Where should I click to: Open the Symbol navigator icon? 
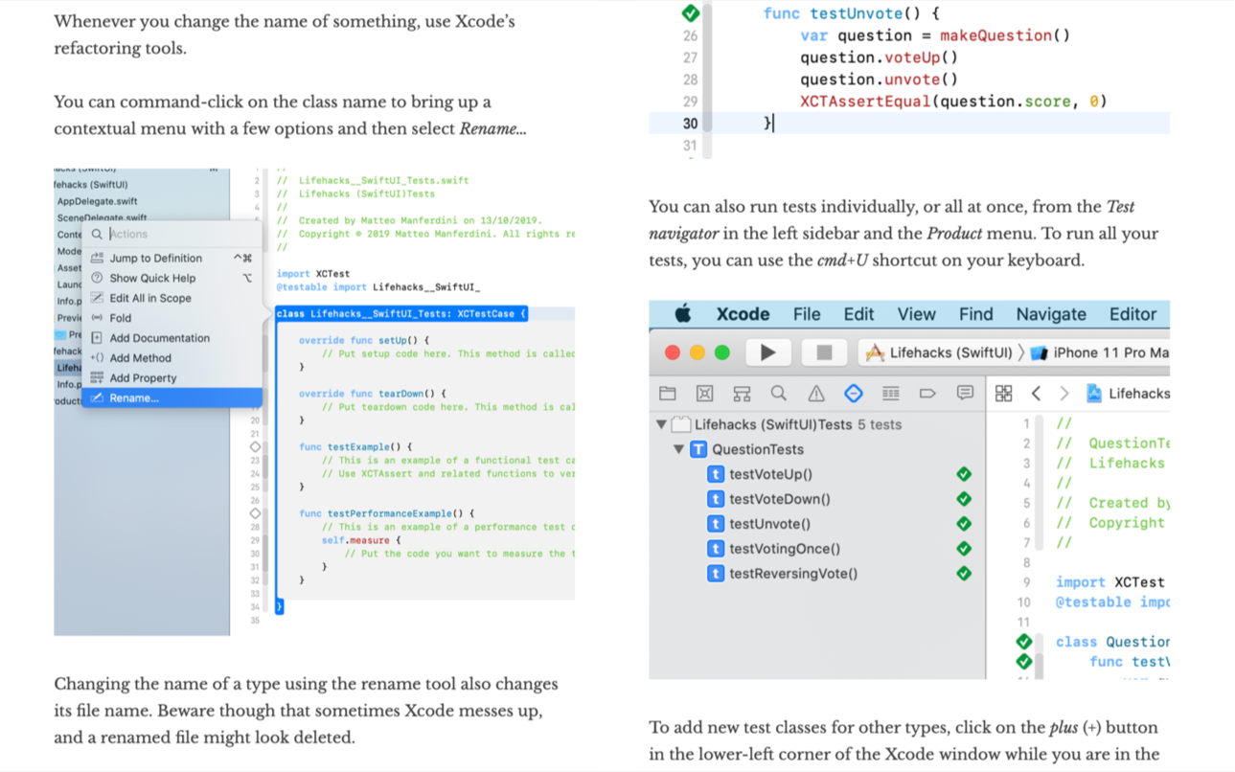[742, 394]
